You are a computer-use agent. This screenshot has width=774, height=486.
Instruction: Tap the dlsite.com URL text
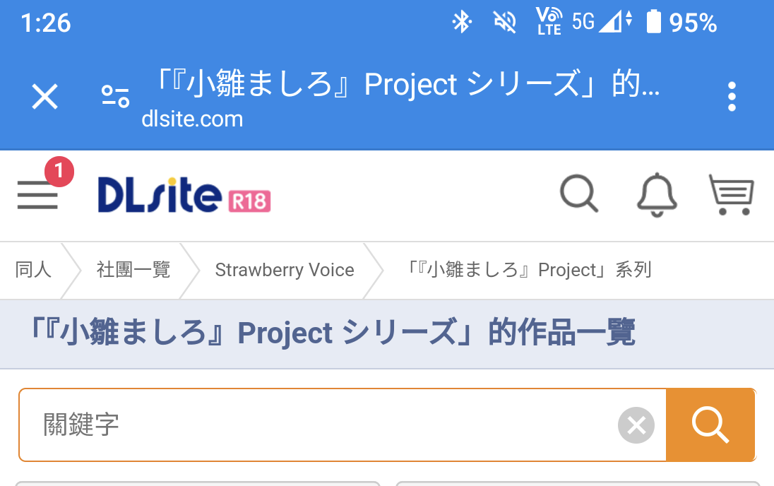click(x=192, y=119)
